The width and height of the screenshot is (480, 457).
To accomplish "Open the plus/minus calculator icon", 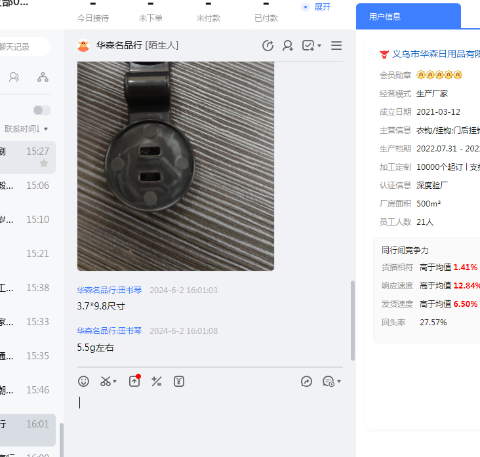I will [156, 381].
